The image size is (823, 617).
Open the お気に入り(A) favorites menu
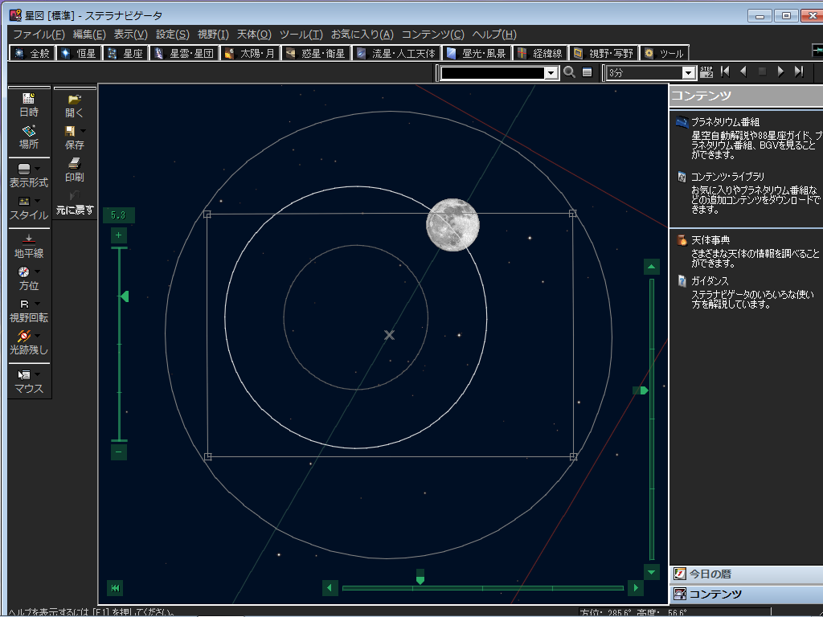pos(362,35)
